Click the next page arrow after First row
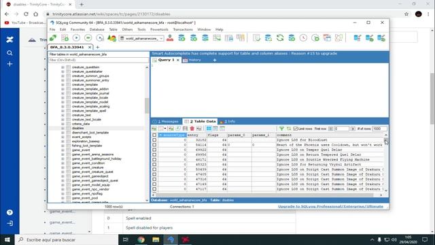435x245 pixels. tap(353, 129)
